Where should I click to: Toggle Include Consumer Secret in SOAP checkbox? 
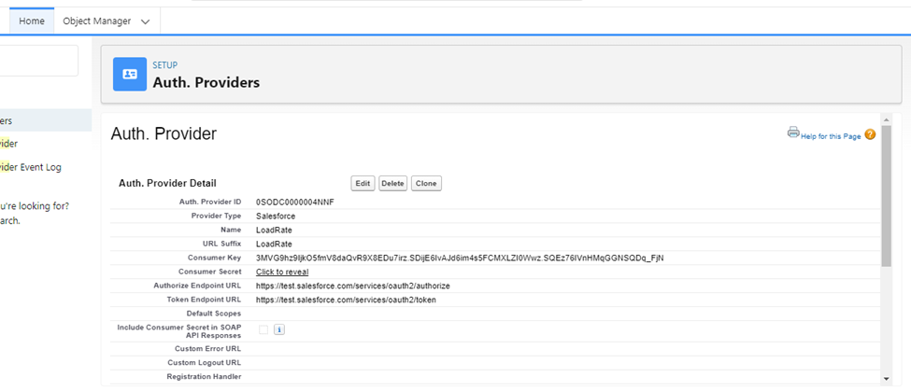[263, 329]
